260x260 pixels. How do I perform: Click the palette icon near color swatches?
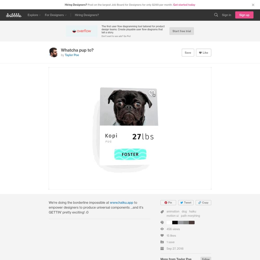tap(162, 223)
